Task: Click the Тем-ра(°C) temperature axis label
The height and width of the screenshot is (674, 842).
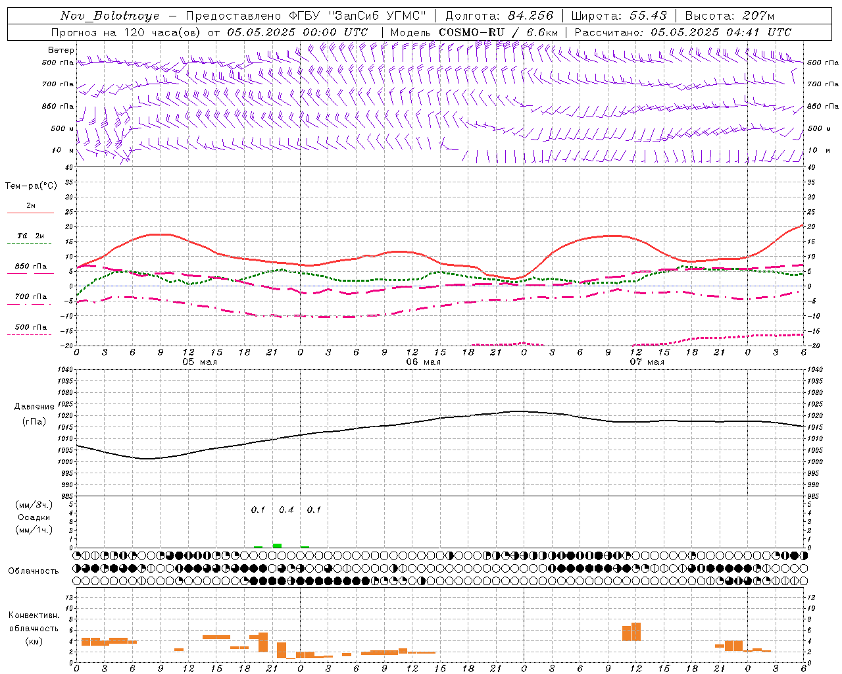Action: click(31, 186)
